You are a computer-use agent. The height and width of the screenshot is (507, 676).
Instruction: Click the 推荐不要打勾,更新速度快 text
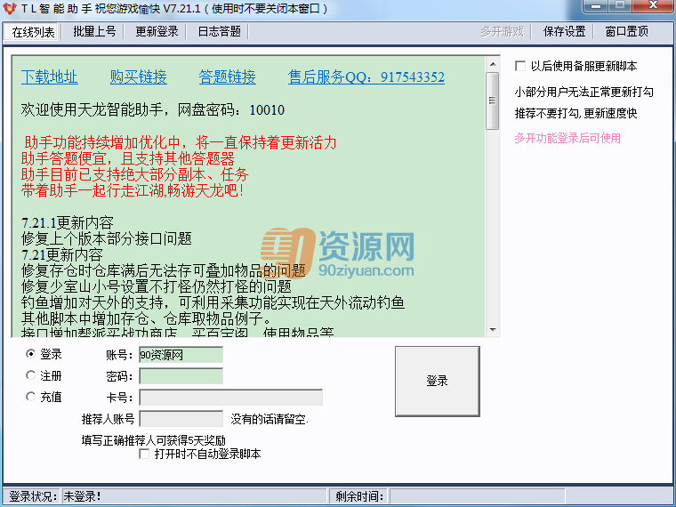tap(575, 113)
